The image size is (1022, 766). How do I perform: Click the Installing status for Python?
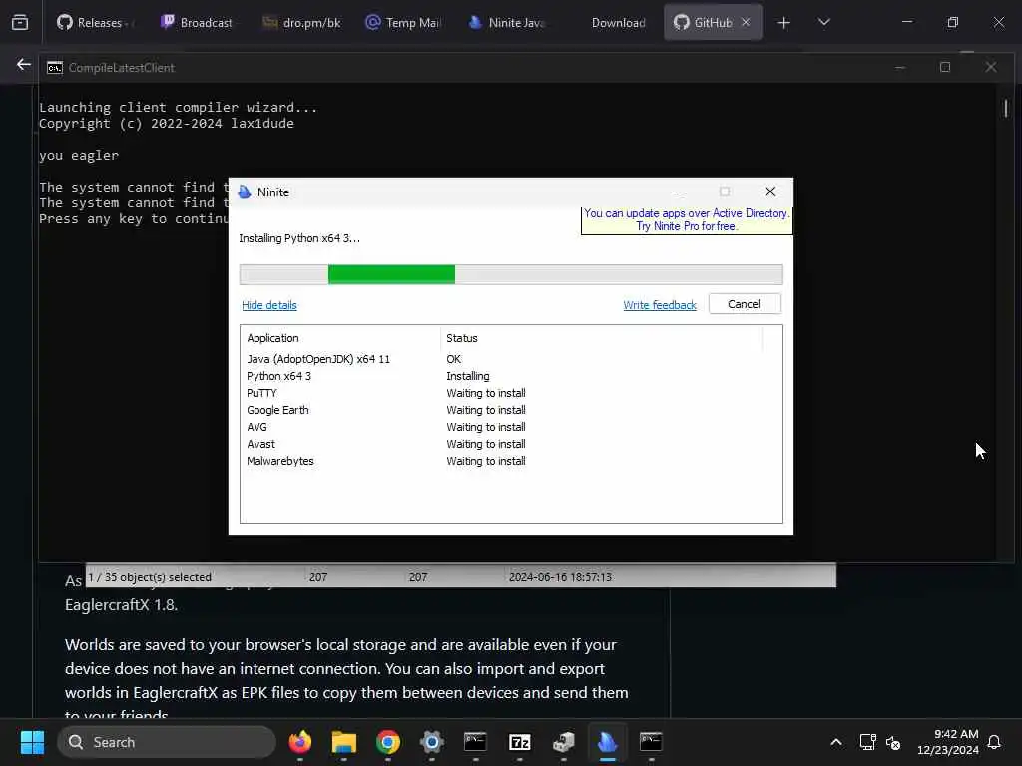(x=467, y=376)
